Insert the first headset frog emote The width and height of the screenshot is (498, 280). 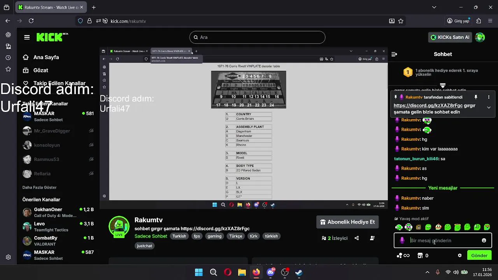[x=399, y=227]
